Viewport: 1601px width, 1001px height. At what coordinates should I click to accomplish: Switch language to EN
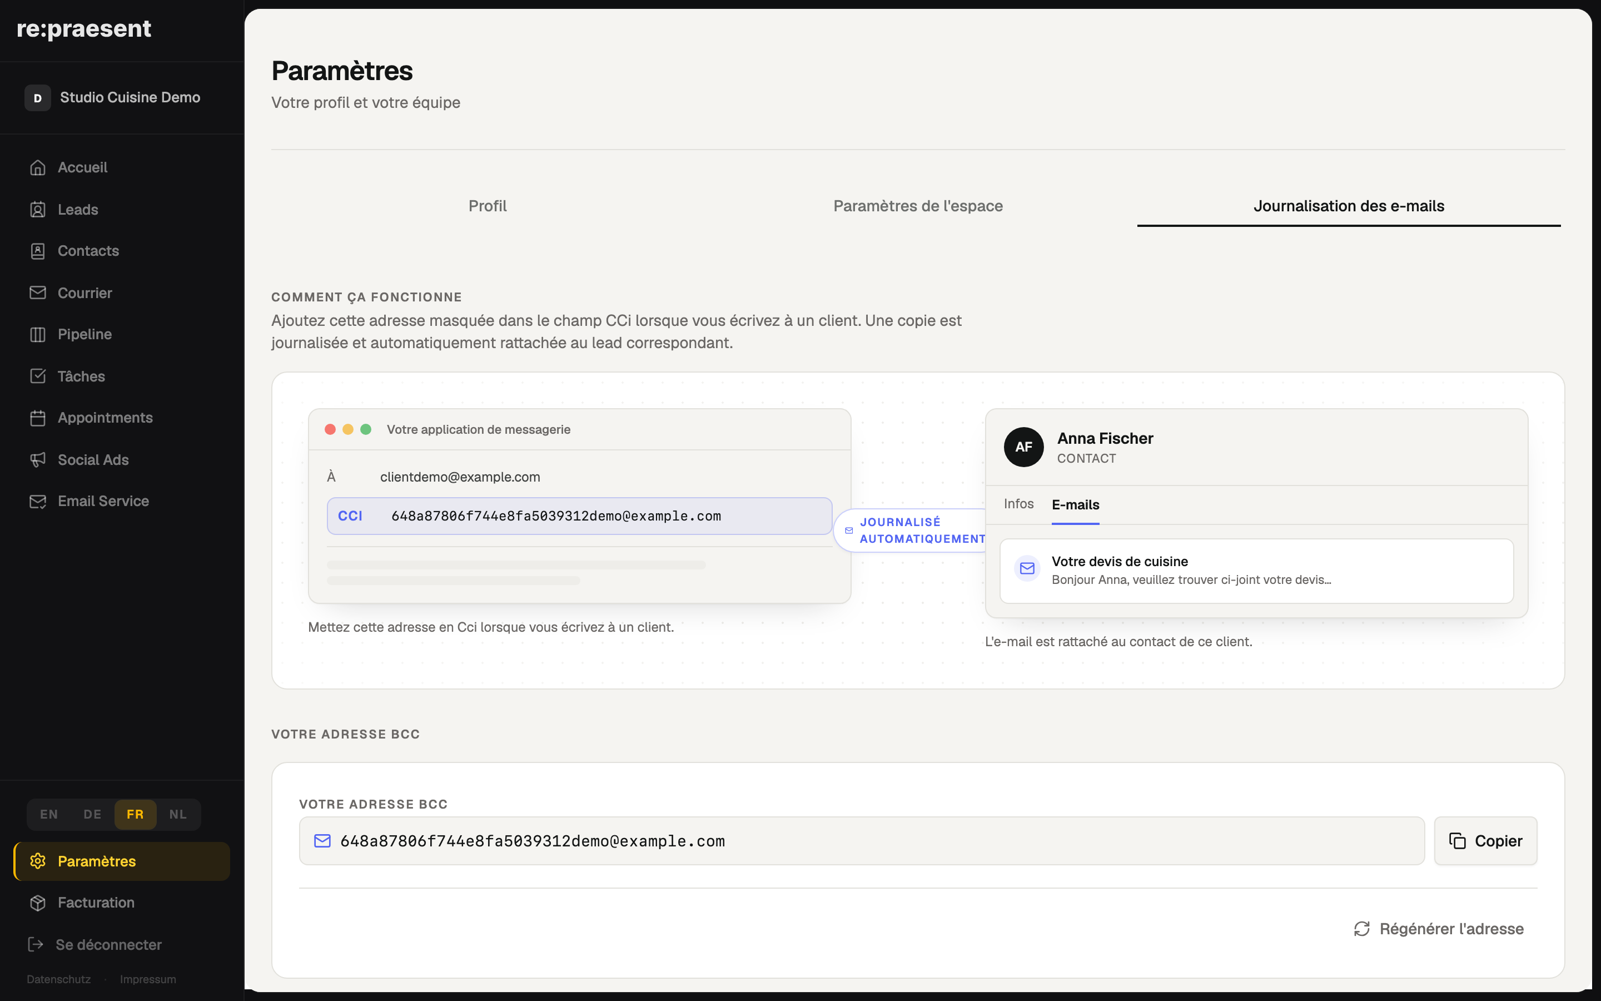(49, 814)
